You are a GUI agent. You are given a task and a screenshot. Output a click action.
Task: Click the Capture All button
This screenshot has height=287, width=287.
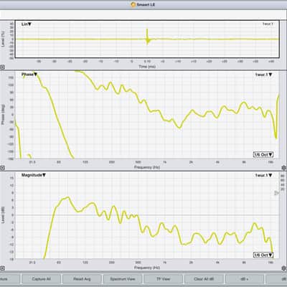41,279
